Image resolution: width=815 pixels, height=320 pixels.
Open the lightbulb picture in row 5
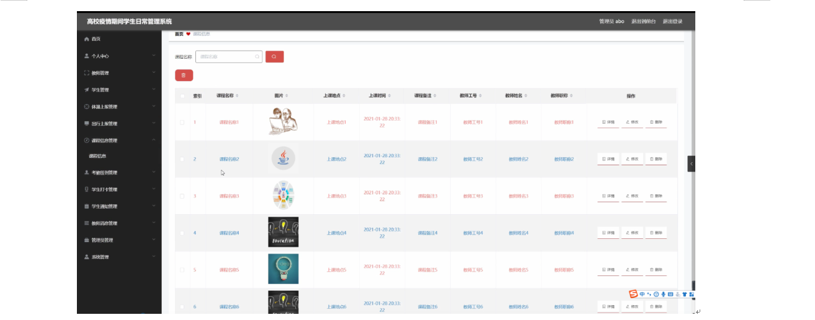coord(283,269)
